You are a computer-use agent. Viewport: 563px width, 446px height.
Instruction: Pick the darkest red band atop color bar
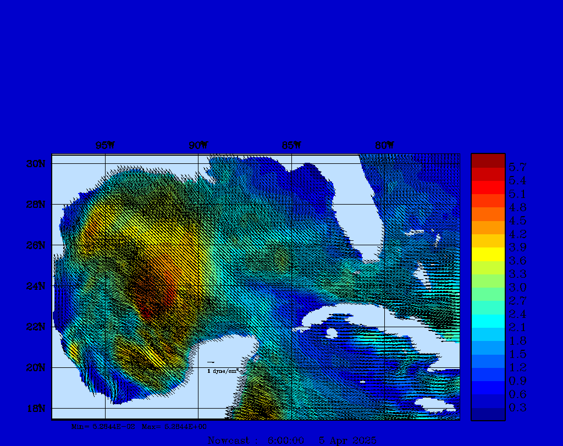(x=488, y=161)
